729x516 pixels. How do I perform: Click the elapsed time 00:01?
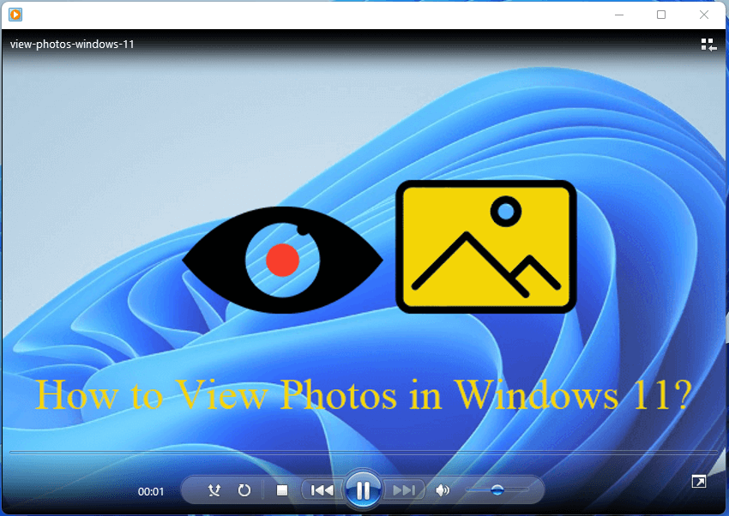pyautogui.click(x=151, y=491)
